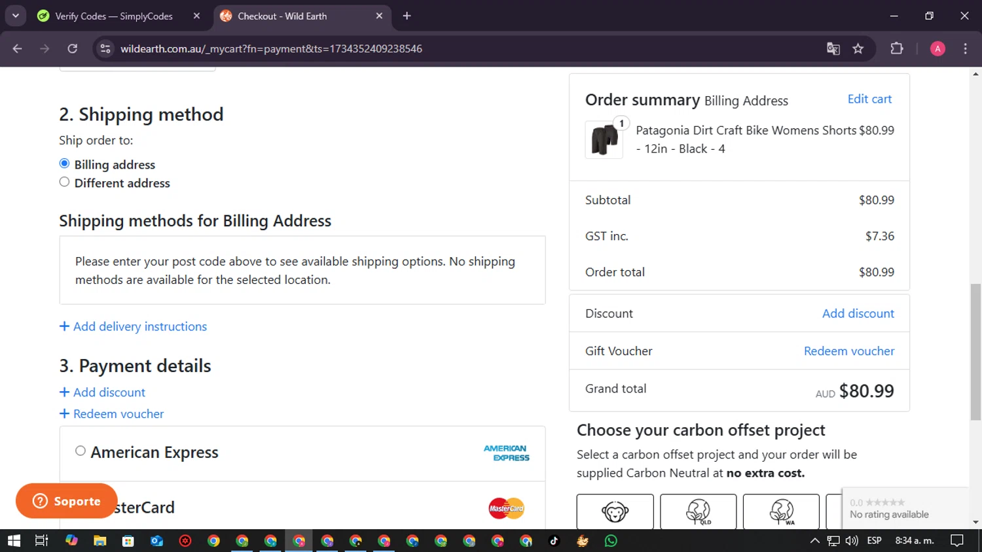Click the Order total row label
The width and height of the screenshot is (982, 552).
(615, 272)
